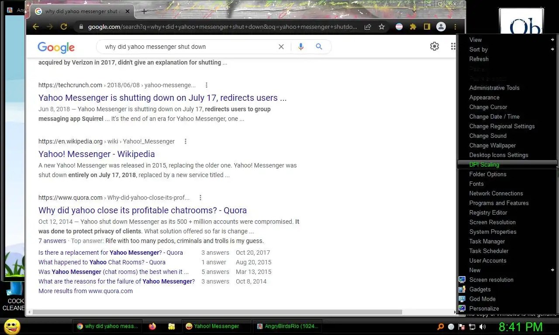Share this page from the address bar
The image size is (559, 335).
click(368, 27)
